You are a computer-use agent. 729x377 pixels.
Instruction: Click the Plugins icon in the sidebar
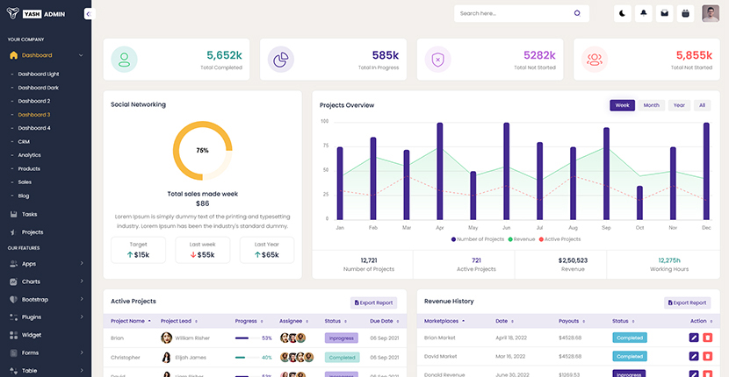[x=13, y=317]
